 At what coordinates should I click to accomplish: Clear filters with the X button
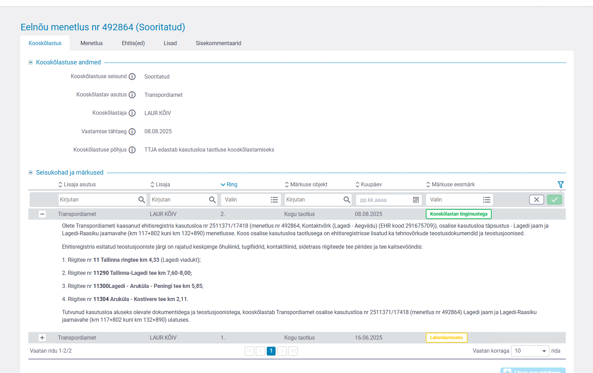click(x=536, y=200)
